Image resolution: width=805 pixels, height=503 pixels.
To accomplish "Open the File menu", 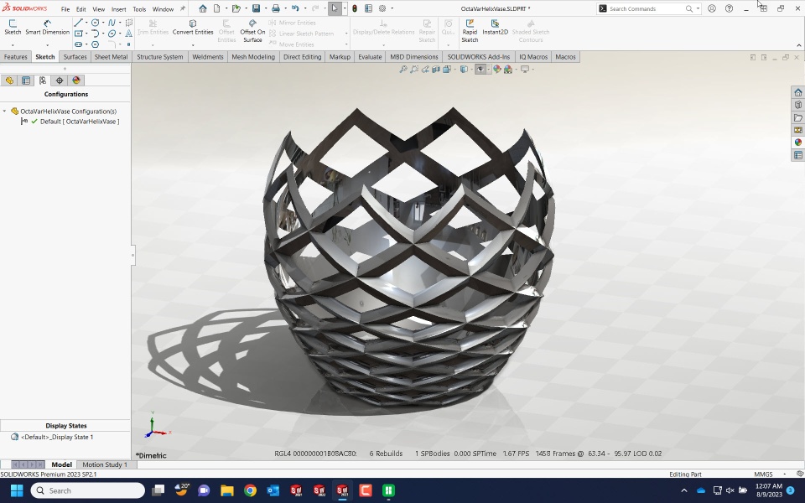I will (65, 9).
